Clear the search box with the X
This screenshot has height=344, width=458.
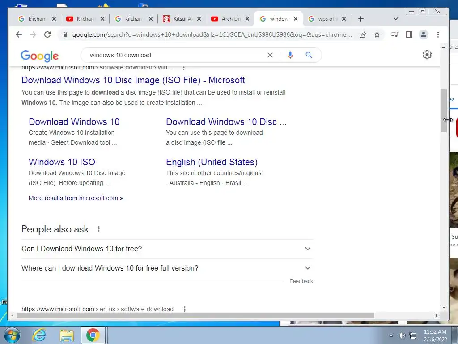tap(270, 55)
